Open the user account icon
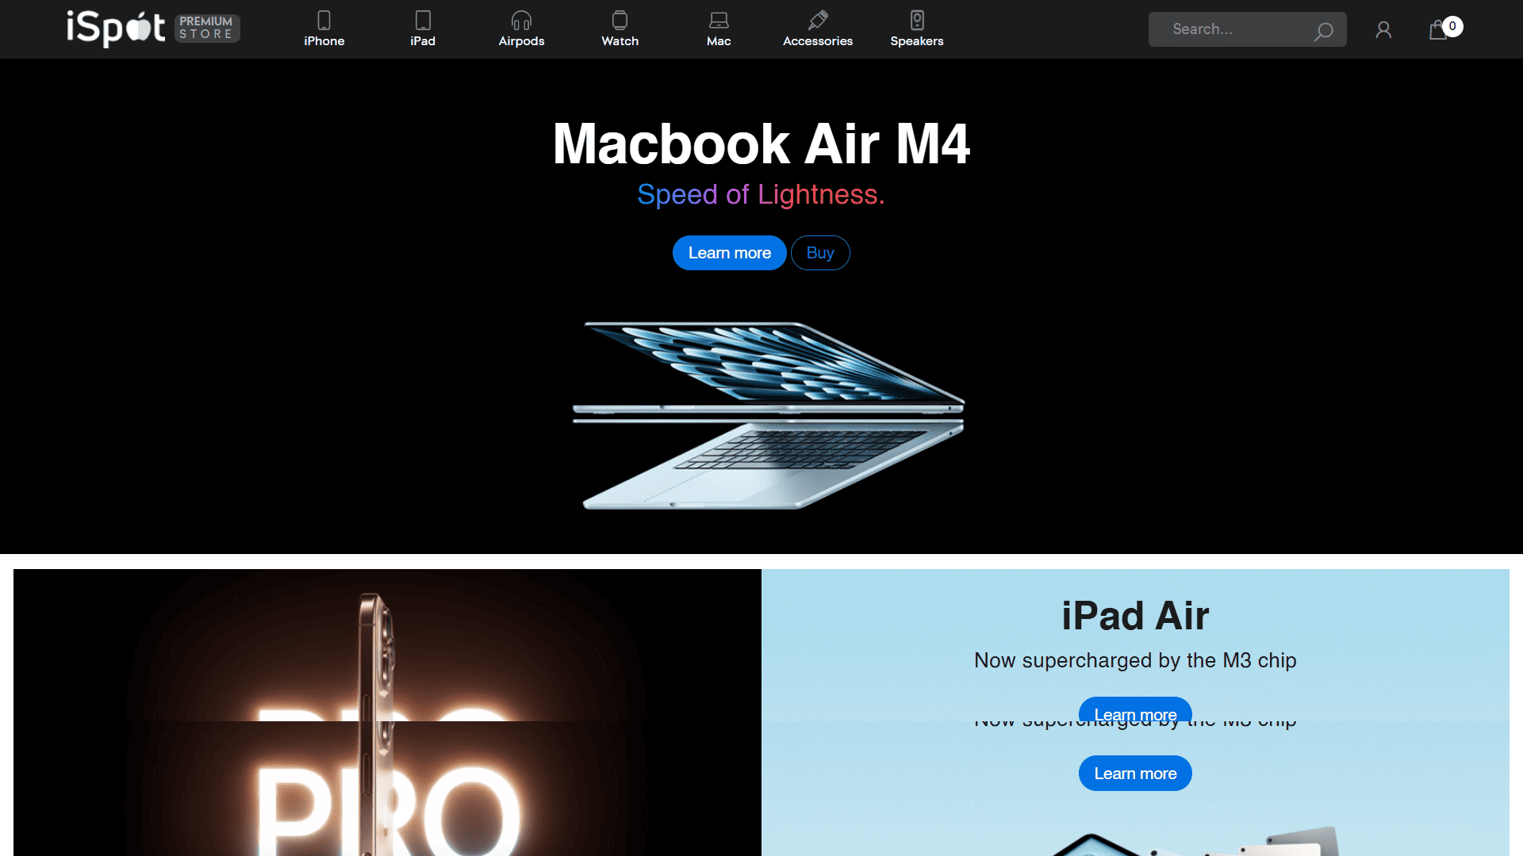This screenshot has width=1523, height=856. point(1383,30)
